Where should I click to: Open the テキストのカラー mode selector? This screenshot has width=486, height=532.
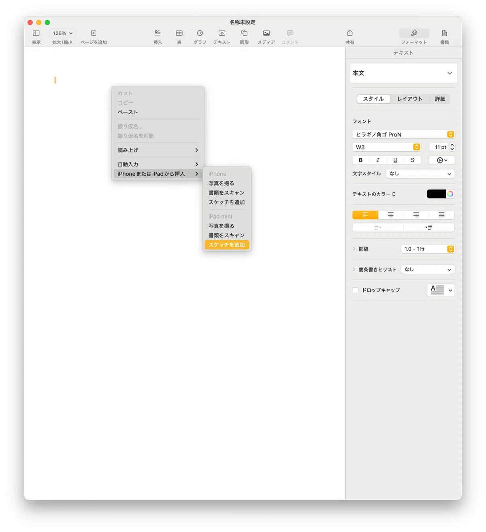point(374,194)
